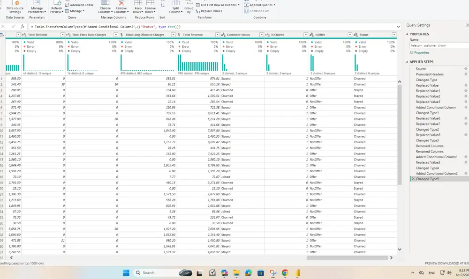Open settings gear for Added Conditional Column2
This screenshot has height=279, width=469.
pyautogui.click(x=466, y=173)
